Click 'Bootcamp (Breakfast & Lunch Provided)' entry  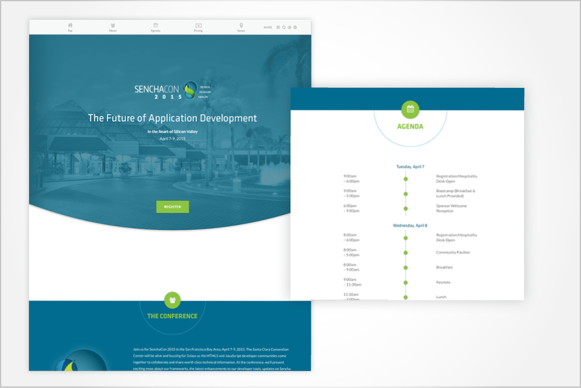456,193
